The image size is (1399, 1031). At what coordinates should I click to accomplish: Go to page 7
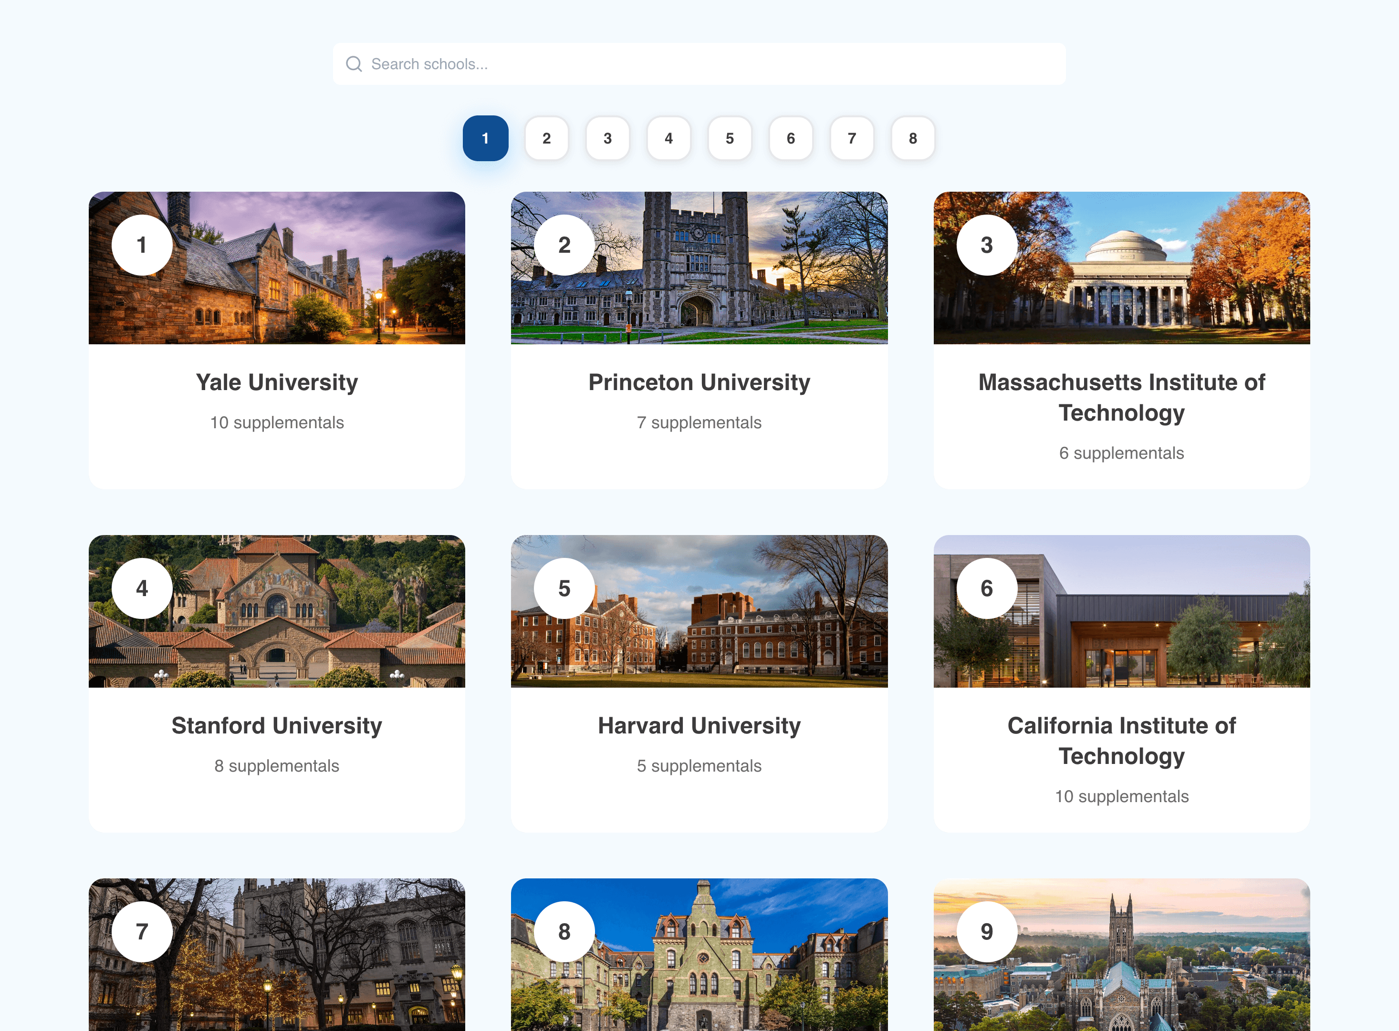pos(852,138)
